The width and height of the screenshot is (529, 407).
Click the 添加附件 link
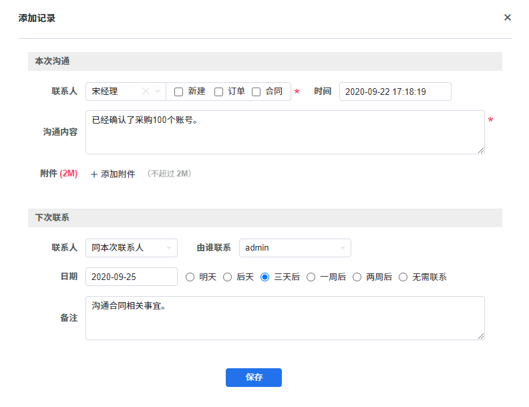click(x=118, y=174)
